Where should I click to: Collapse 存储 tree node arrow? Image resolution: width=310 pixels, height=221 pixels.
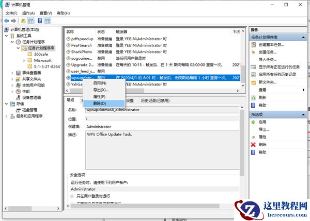6,104
